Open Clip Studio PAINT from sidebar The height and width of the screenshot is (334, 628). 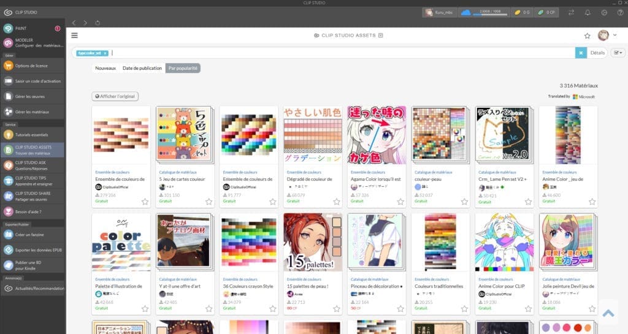point(32,28)
